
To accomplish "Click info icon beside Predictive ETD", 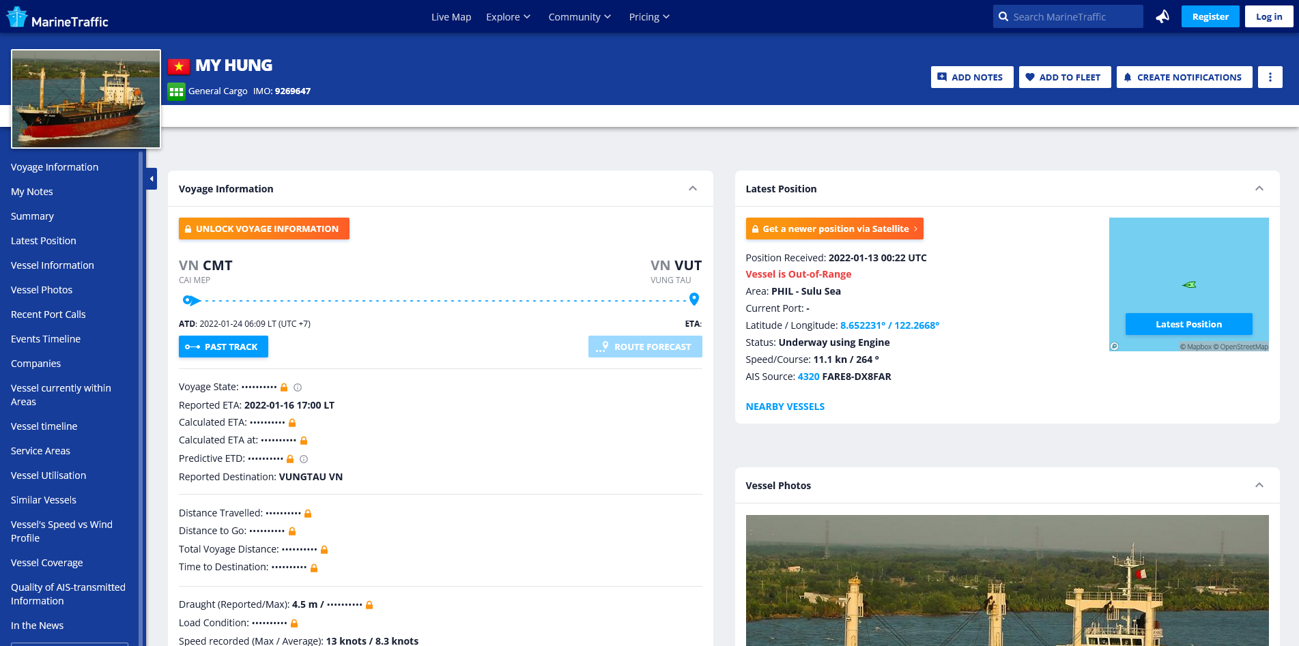I will point(304,459).
